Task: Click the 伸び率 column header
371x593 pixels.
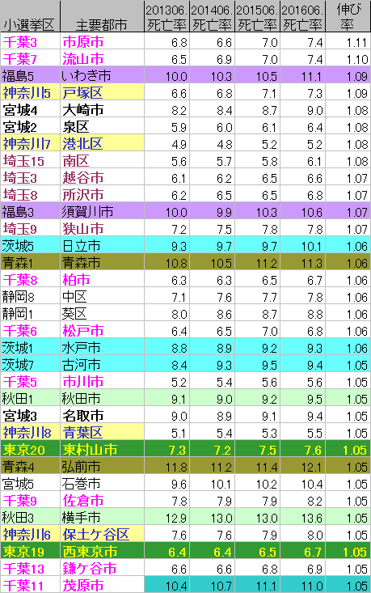Action: pos(348,16)
